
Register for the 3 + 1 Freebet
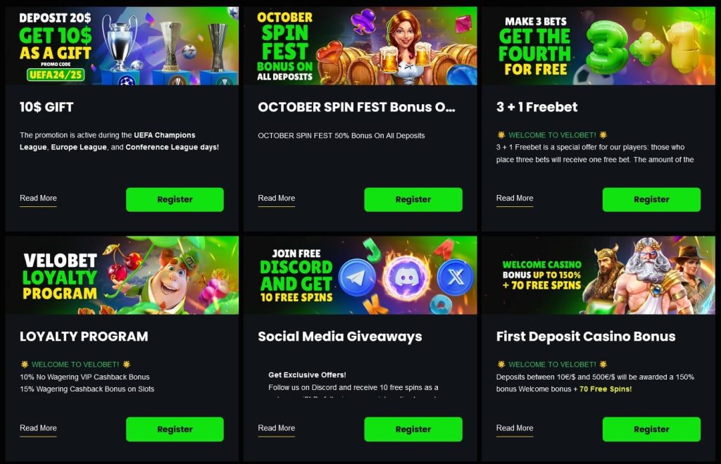click(651, 199)
